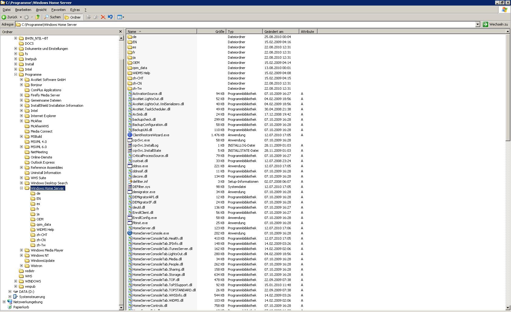
Task: Click the red delete X icon
Action: click(x=103, y=17)
